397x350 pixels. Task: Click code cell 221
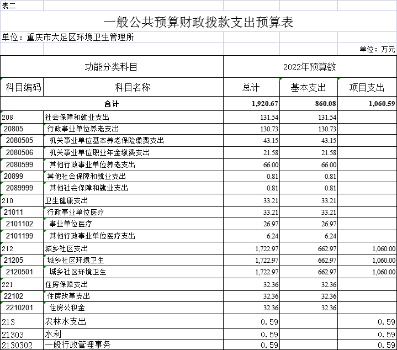22,284
